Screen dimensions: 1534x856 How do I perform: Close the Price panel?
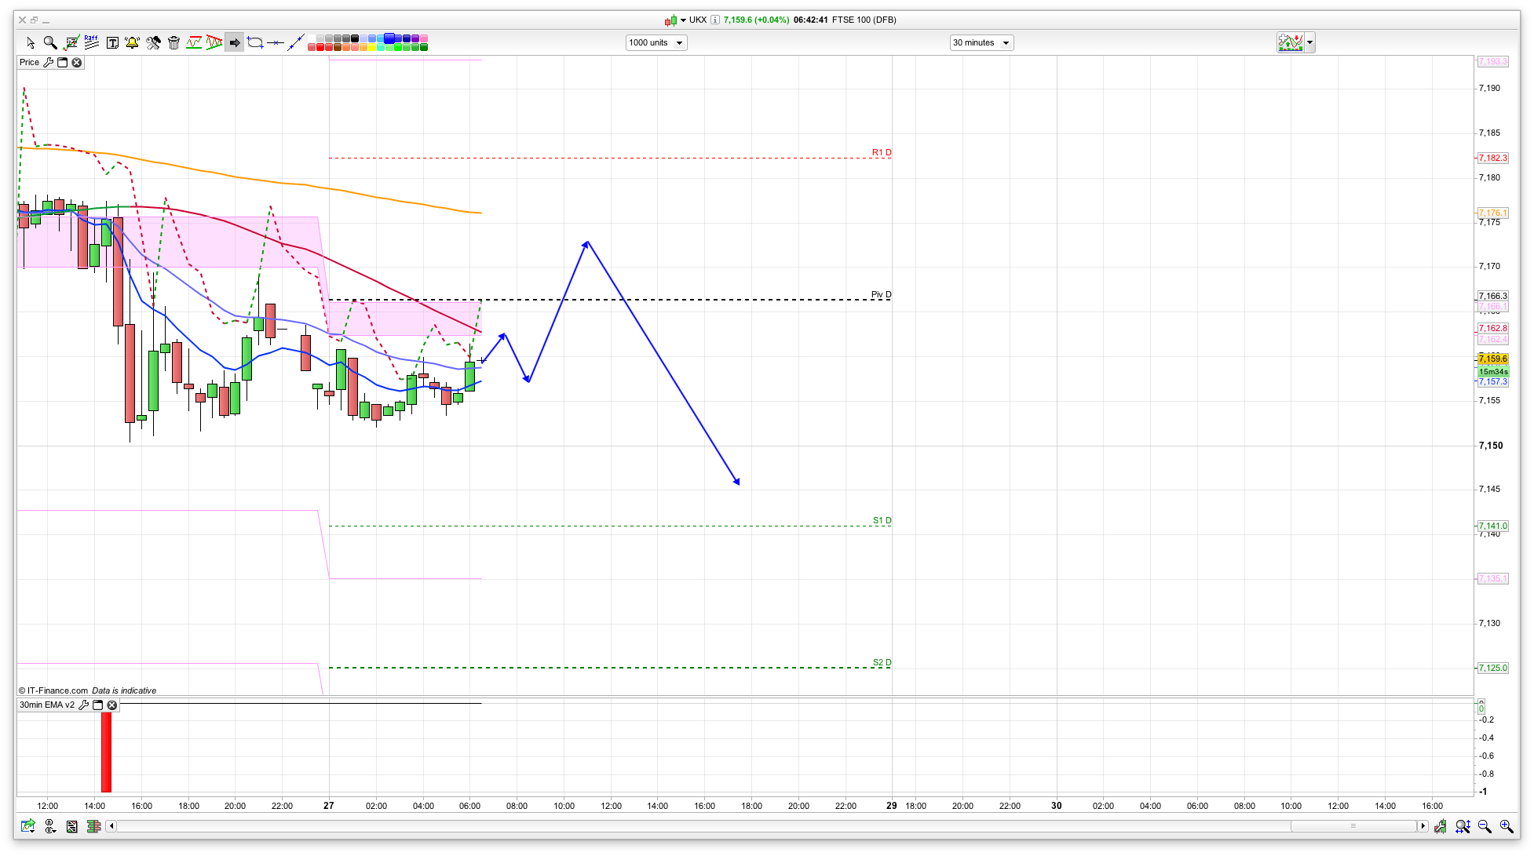pyautogui.click(x=77, y=62)
